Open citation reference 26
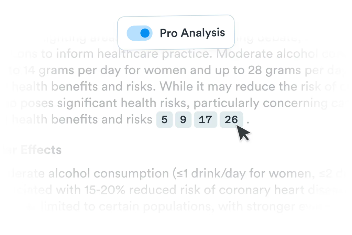This screenshot has height=235, width=352. [x=231, y=119]
